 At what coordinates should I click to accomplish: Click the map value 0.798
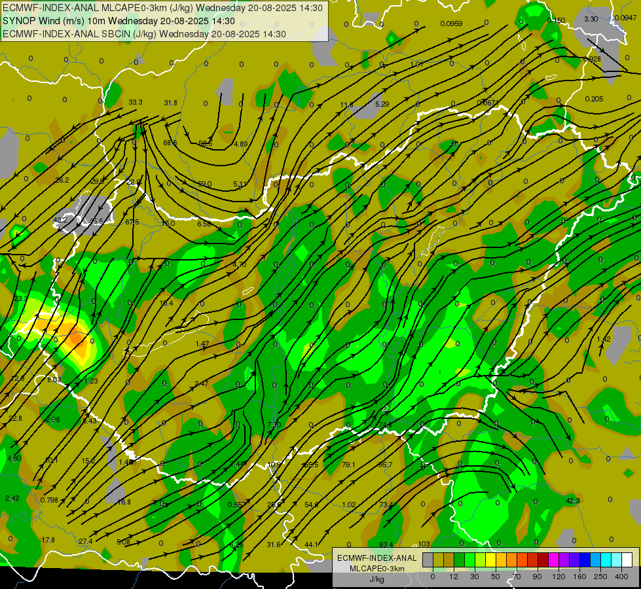[50, 500]
